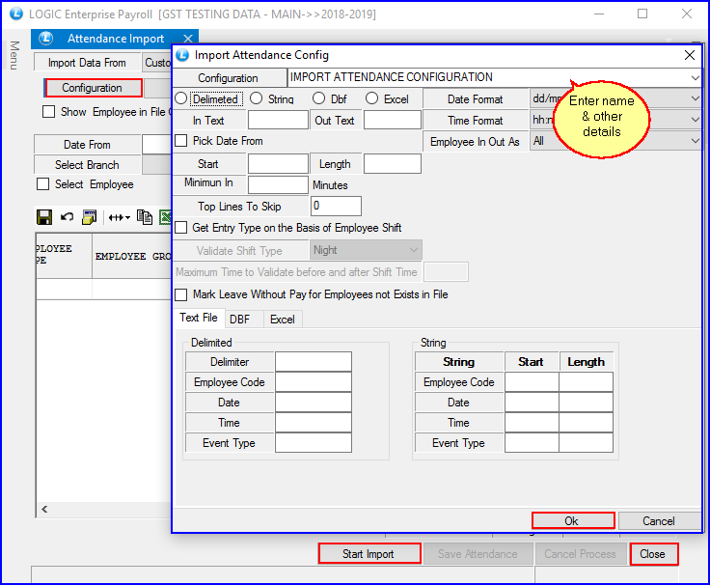Select the Attendance Import window tab
Screen dimensions: 710x585
(x=116, y=39)
